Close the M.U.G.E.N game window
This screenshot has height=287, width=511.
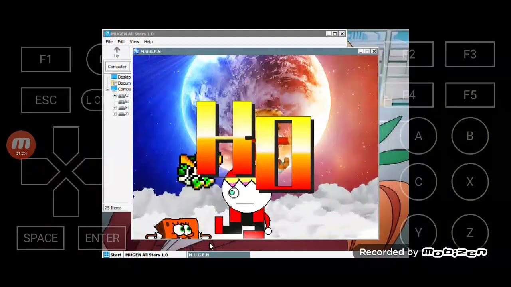(374, 51)
